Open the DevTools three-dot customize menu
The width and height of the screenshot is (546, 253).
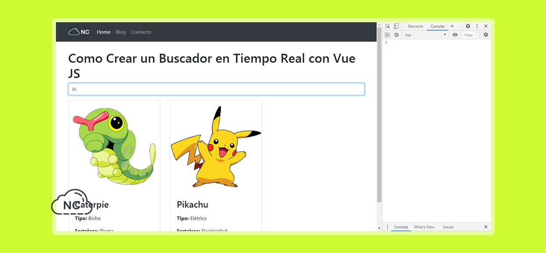(477, 26)
